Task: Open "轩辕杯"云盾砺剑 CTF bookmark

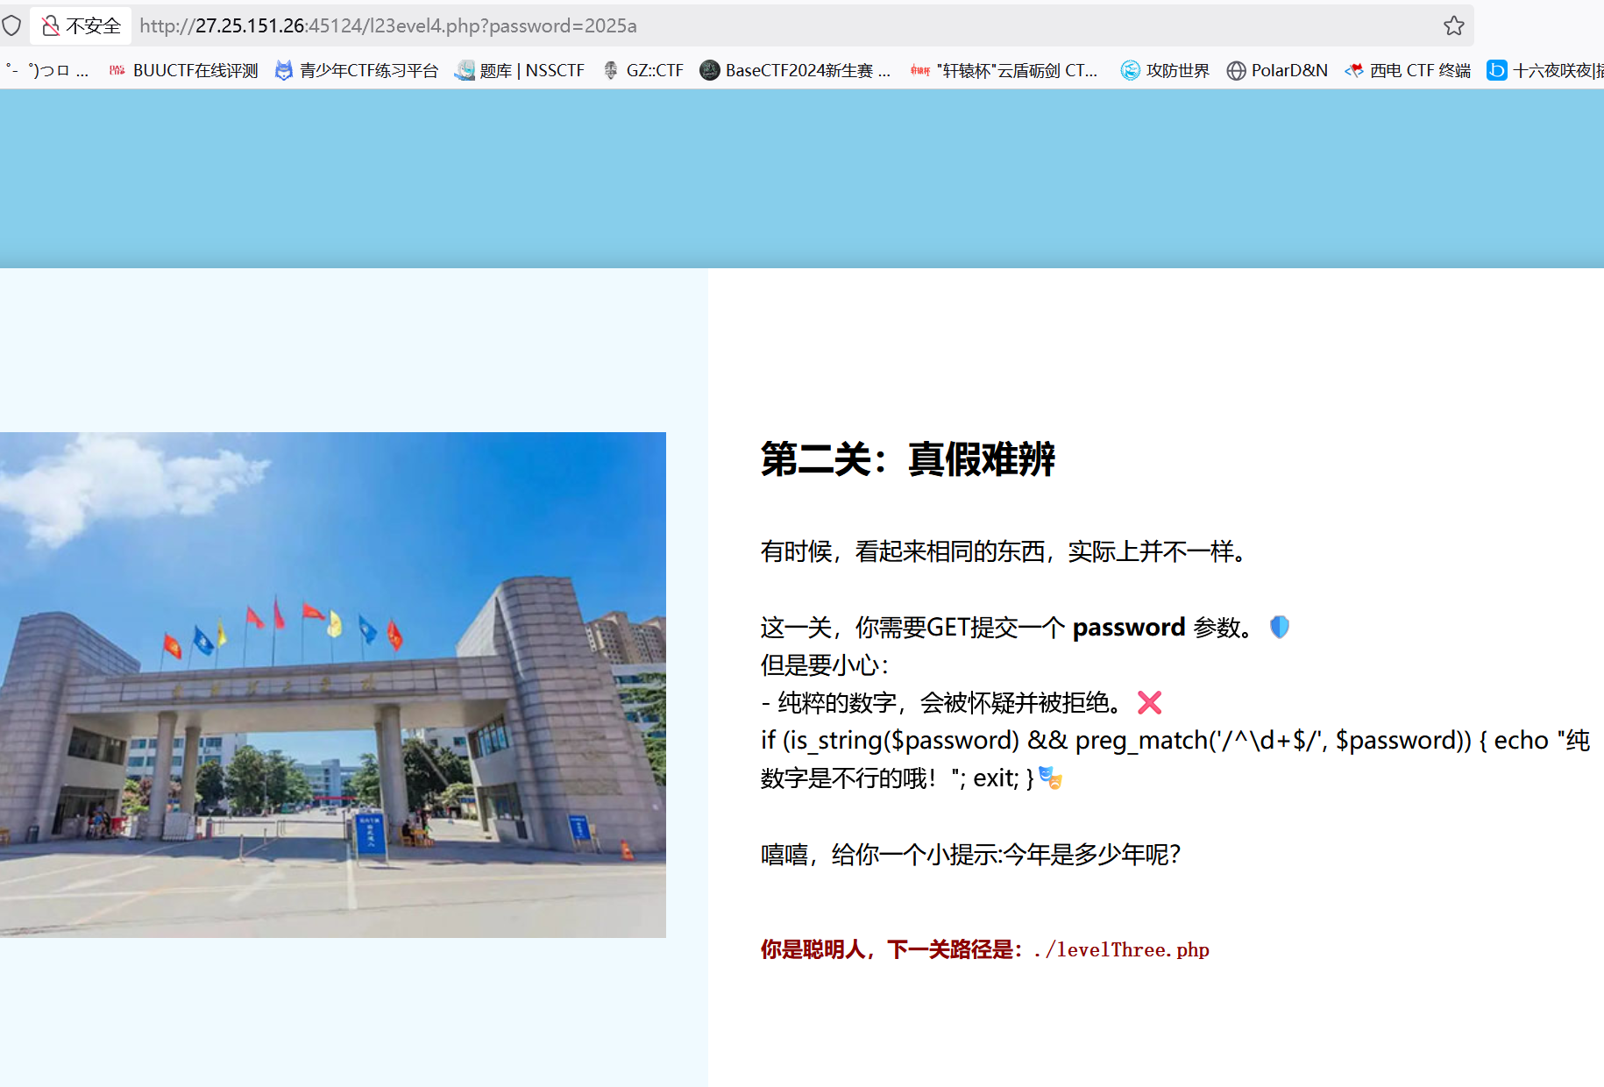Action: 1004,70
